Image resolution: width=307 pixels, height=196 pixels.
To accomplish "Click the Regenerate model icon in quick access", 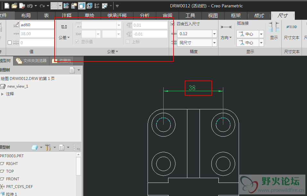I will [x=66, y=6].
